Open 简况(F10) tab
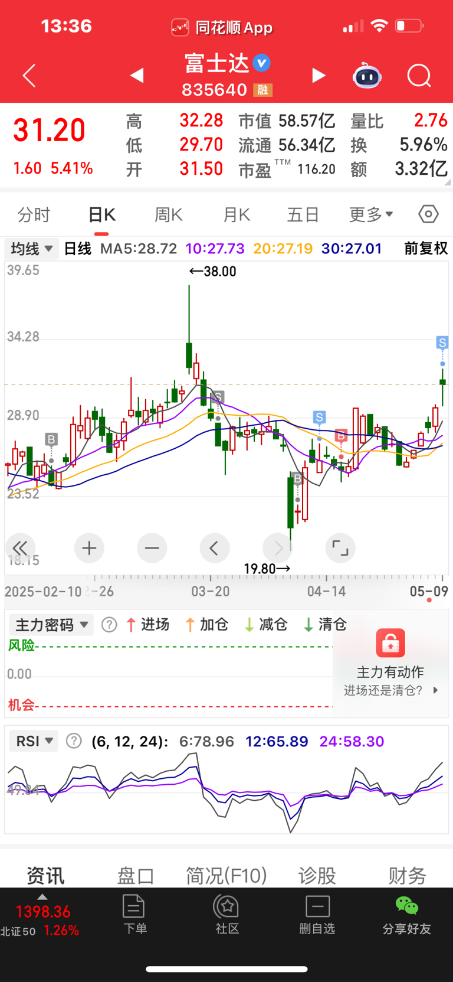 pos(226,875)
